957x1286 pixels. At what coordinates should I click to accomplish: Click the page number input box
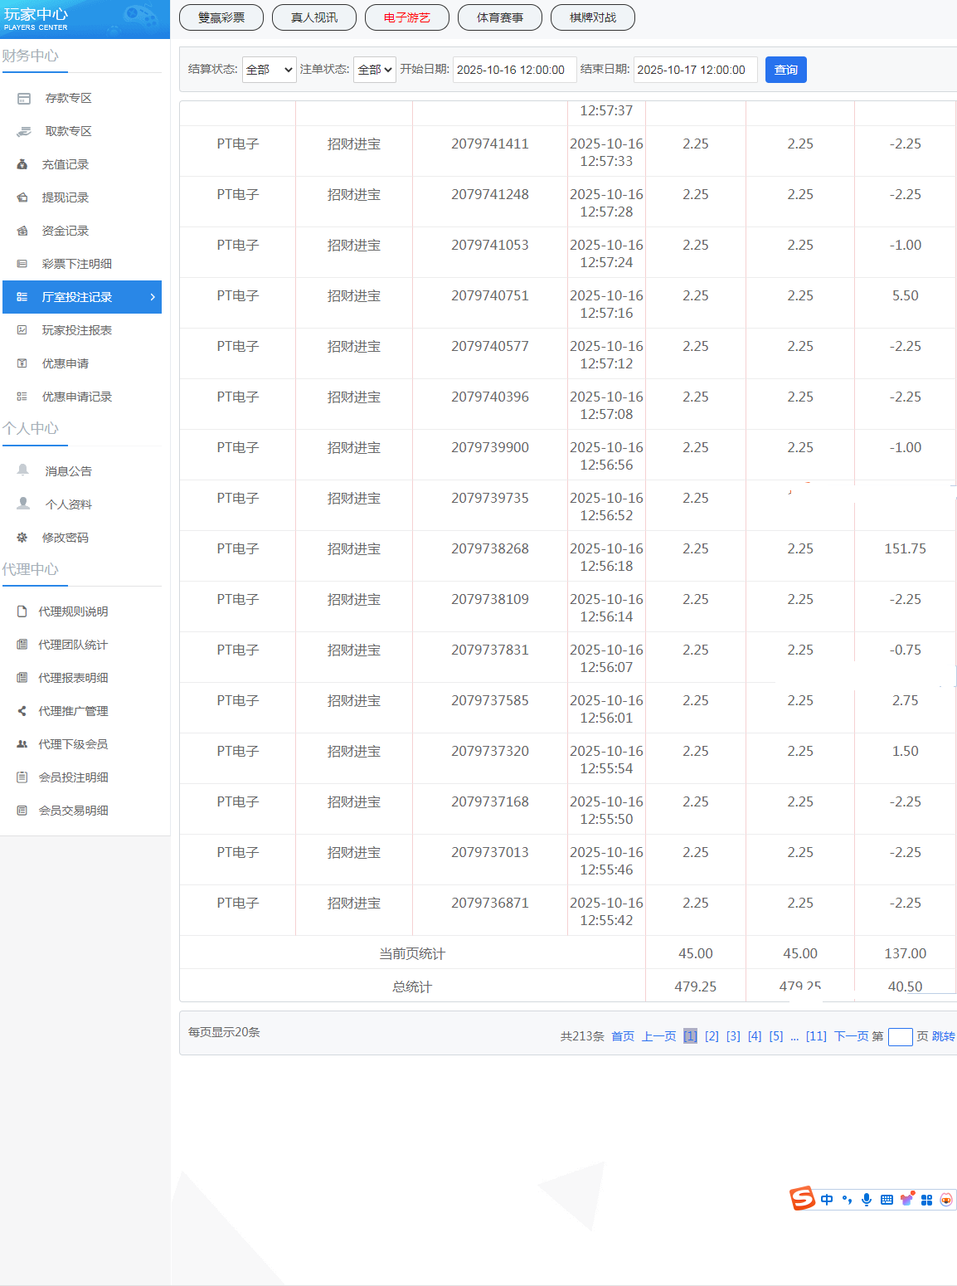pos(900,1037)
